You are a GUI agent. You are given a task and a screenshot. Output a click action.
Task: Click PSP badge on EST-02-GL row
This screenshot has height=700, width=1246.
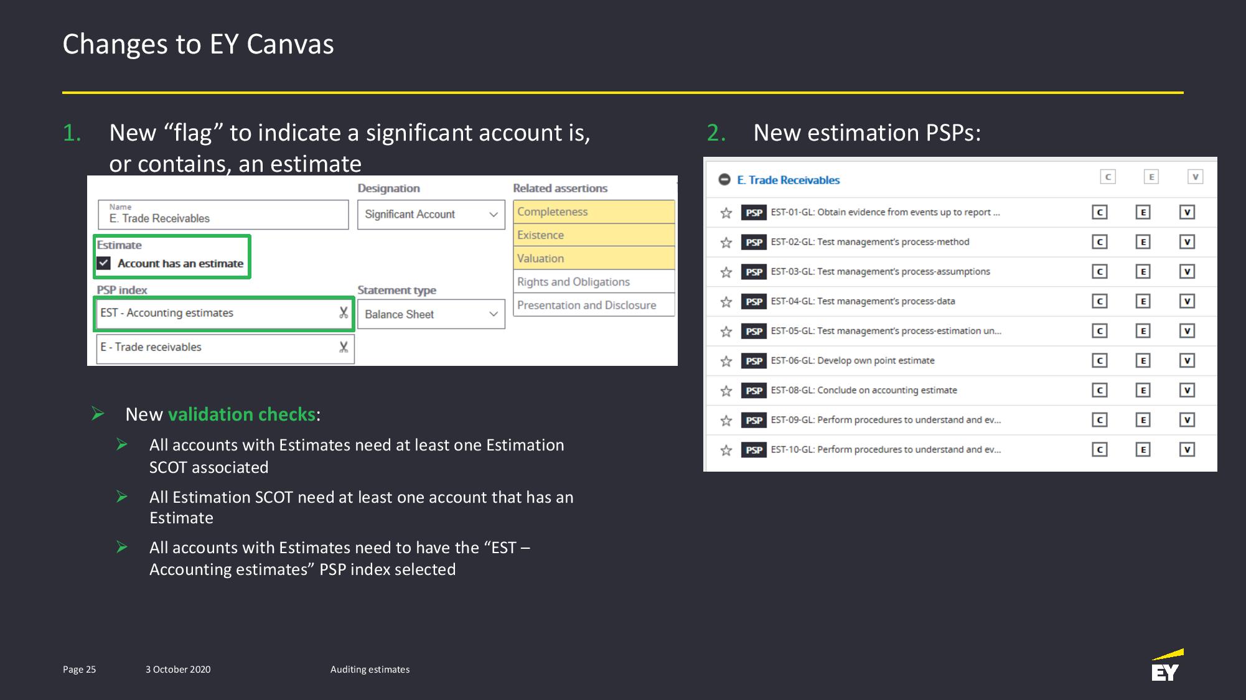[754, 242]
